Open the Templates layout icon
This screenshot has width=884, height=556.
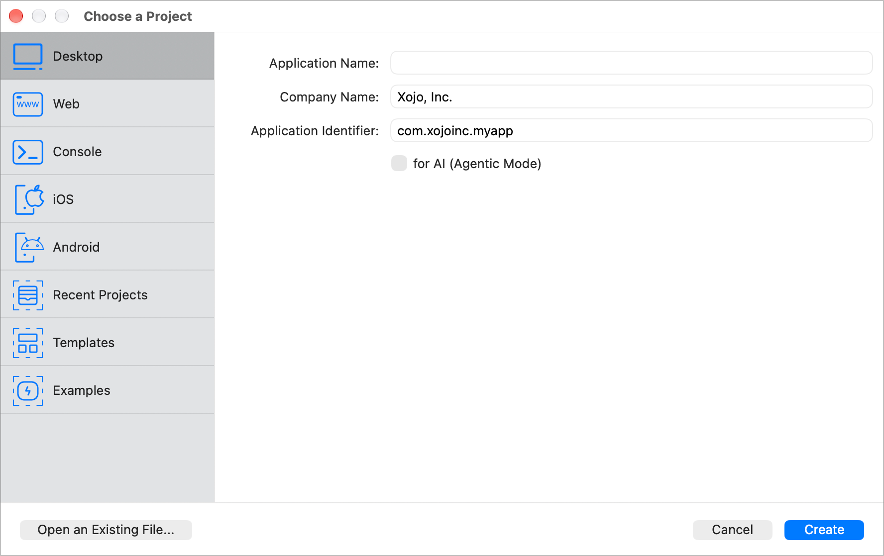coord(28,343)
